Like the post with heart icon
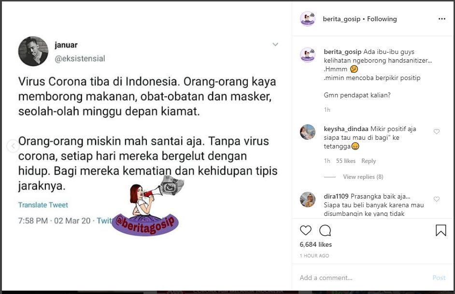 click(x=306, y=230)
